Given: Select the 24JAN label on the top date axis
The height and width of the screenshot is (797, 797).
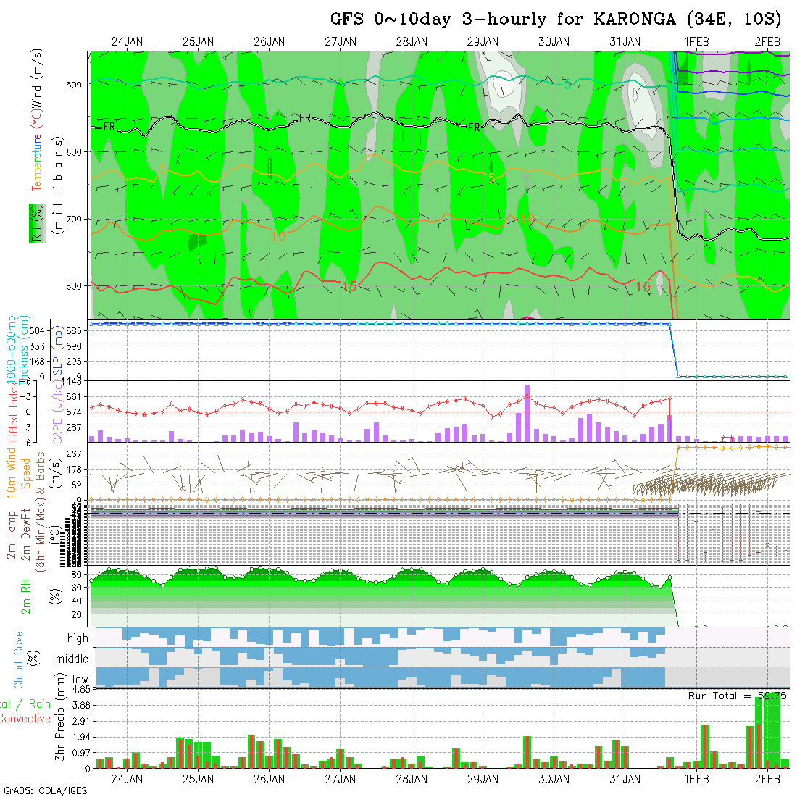Looking at the screenshot, I should [x=127, y=42].
